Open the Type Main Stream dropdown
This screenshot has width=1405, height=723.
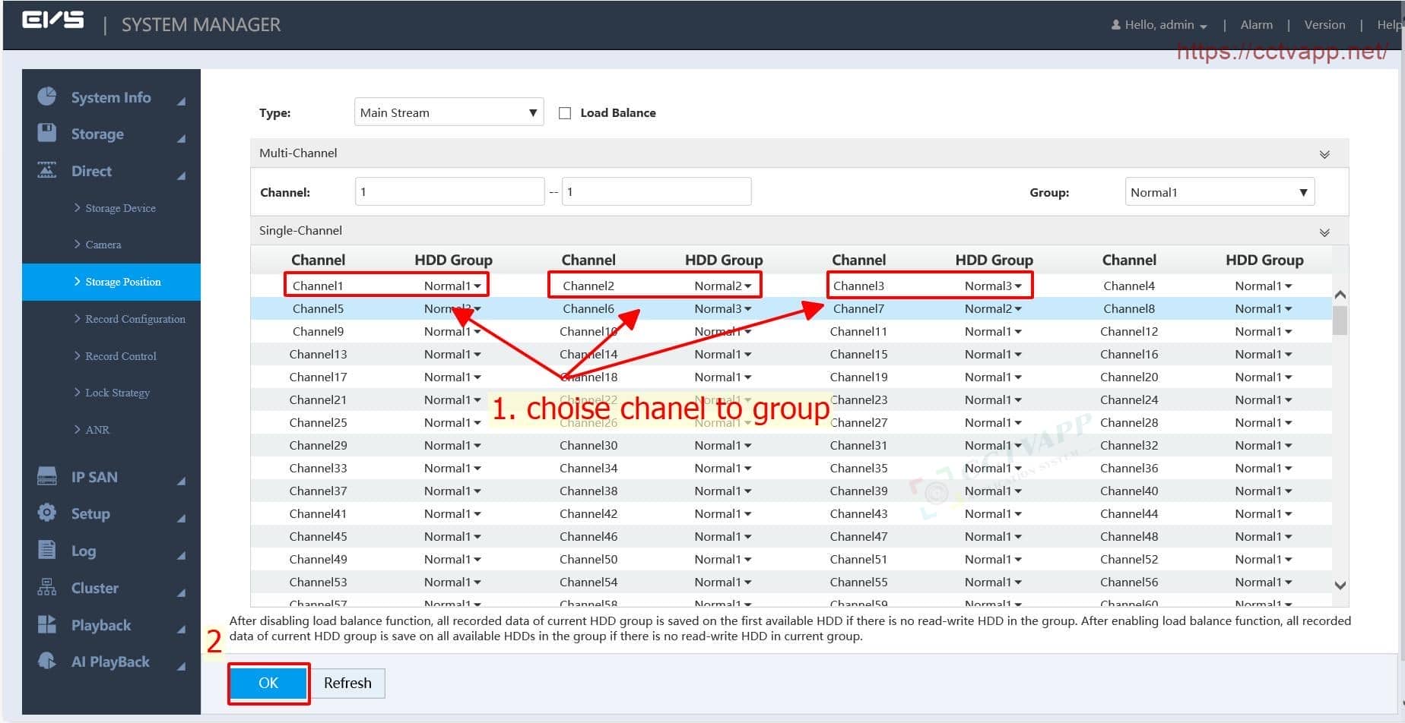[449, 112]
